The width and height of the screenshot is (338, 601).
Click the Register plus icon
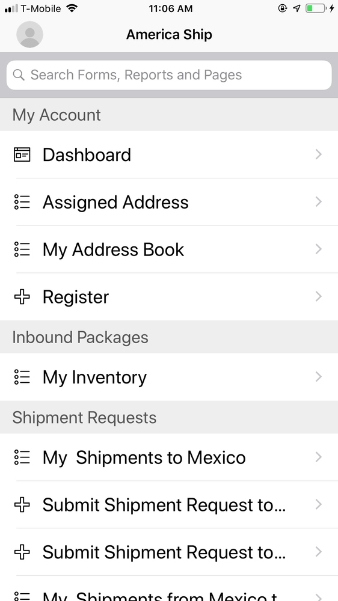(x=22, y=297)
